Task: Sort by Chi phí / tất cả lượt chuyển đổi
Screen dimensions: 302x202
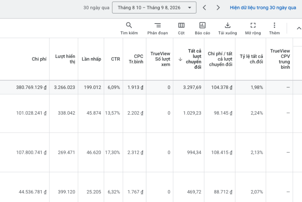Action: 220,59
